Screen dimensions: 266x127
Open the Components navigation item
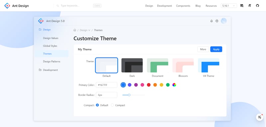pyautogui.click(x=183, y=6)
